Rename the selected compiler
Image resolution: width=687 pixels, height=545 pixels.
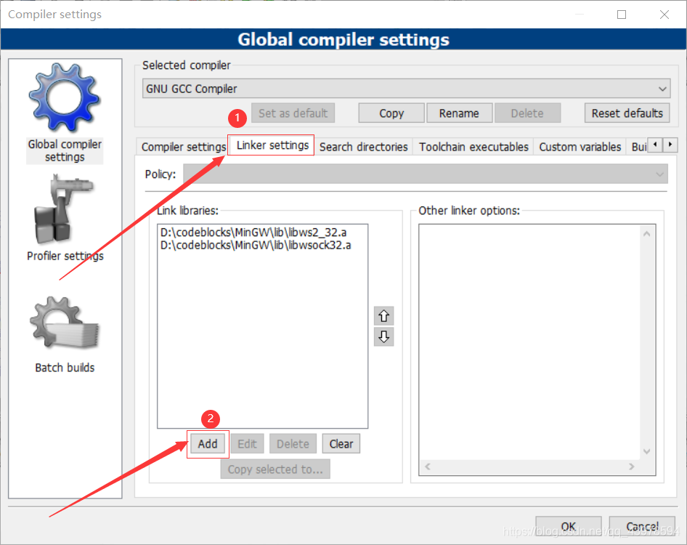point(459,113)
